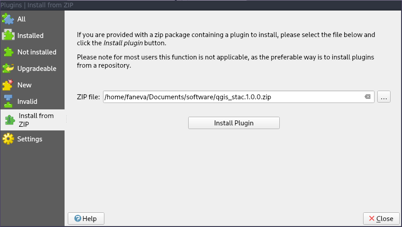Image resolution: width=402 pixels, height=227 pixels.
Task: Open file browser with the ellipsis button
Action: [x=384, y=97]
